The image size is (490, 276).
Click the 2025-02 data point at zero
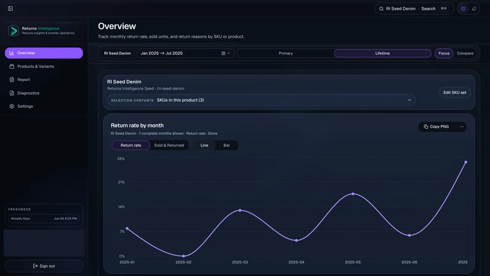click(183, 256)
